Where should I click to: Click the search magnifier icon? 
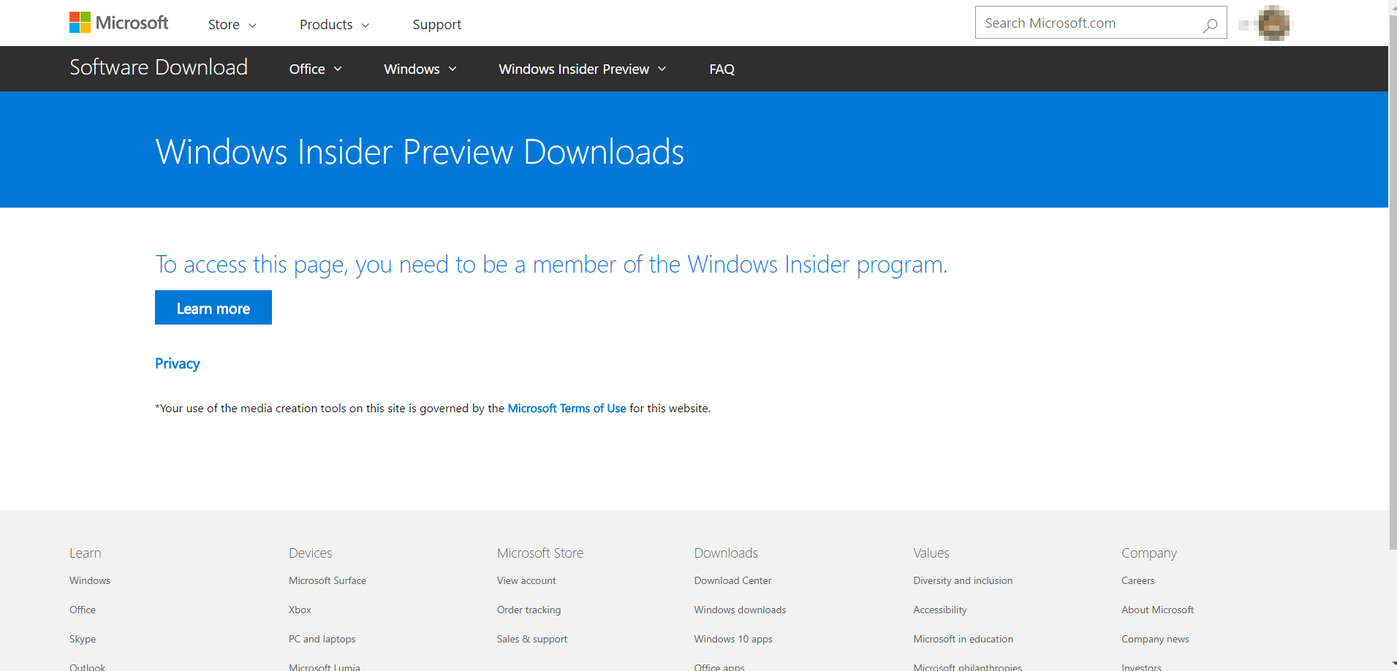click(1210, 25)
